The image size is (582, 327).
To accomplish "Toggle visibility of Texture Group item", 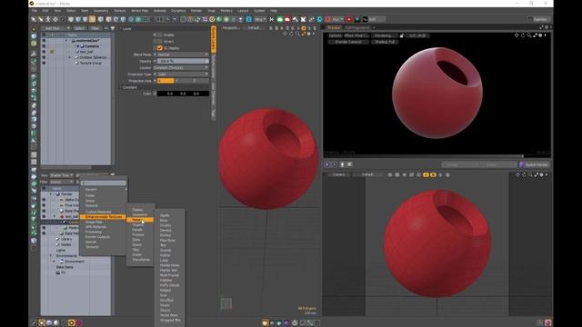I will 44,63.
